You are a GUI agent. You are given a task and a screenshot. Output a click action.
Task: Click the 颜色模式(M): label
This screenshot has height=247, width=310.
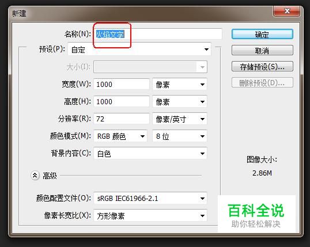click(x=70, y=136)
